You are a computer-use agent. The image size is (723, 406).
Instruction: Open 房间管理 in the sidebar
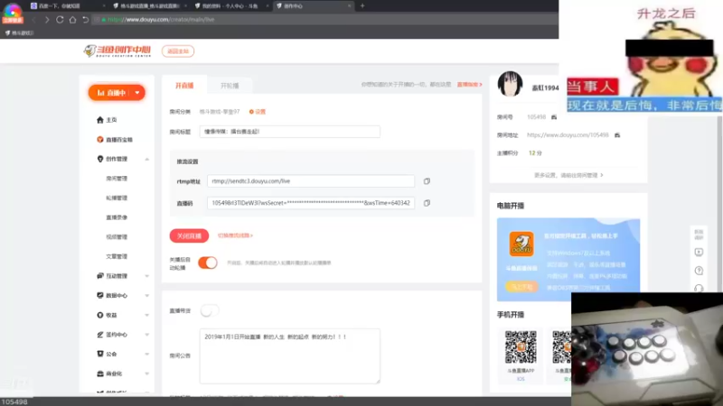click(117, 179)
